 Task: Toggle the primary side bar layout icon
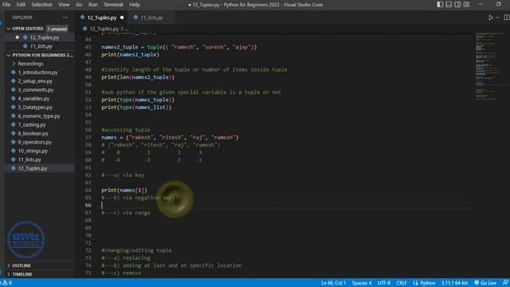(x=440, y=5)
